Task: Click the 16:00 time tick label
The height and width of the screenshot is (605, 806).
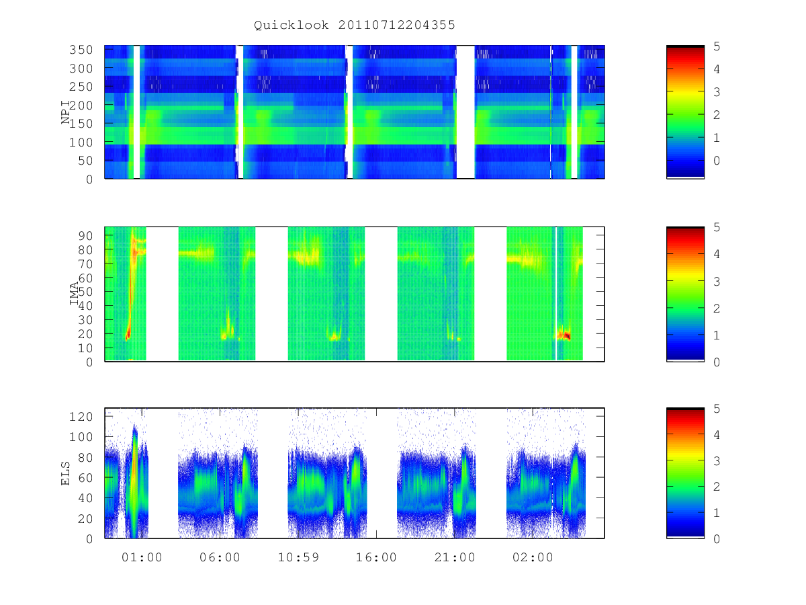Action: tap(376, 557)
